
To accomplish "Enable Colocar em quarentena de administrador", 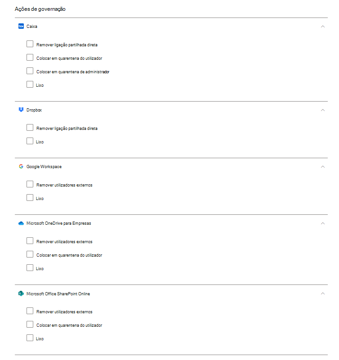I will (x=30, y=71).
